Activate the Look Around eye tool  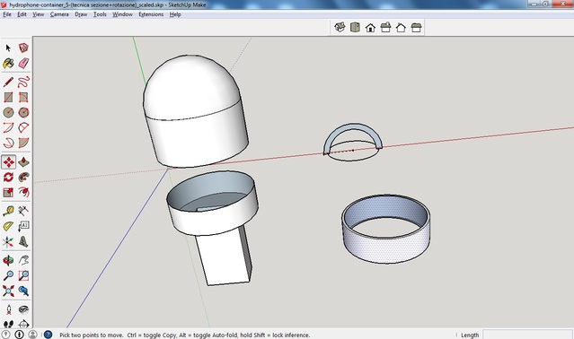tap(23, 309)
